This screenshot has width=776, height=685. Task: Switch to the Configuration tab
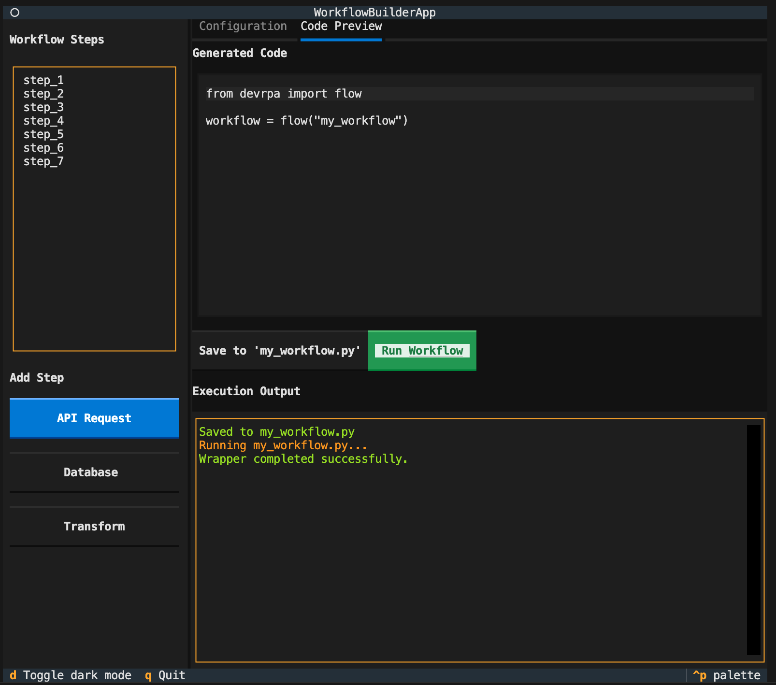click(243, 26)
